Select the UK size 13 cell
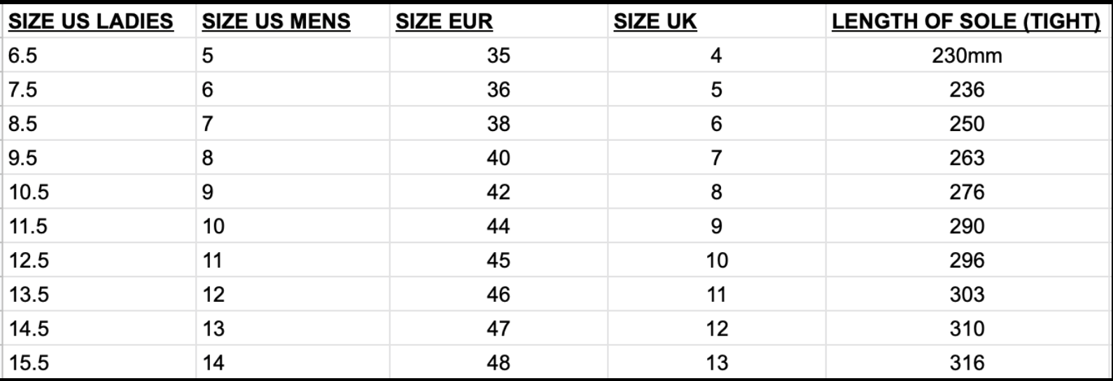 pyautogui.click(x=716, y=363)
